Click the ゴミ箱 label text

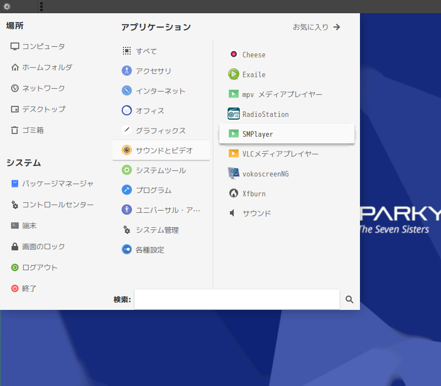33,130
